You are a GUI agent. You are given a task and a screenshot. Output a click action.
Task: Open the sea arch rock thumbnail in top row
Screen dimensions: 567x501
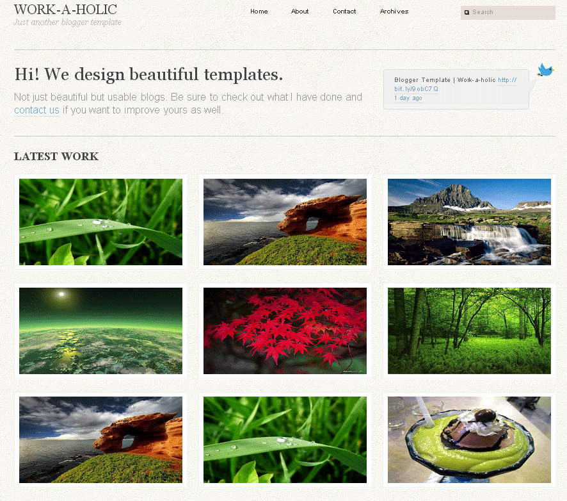[285, 222]
